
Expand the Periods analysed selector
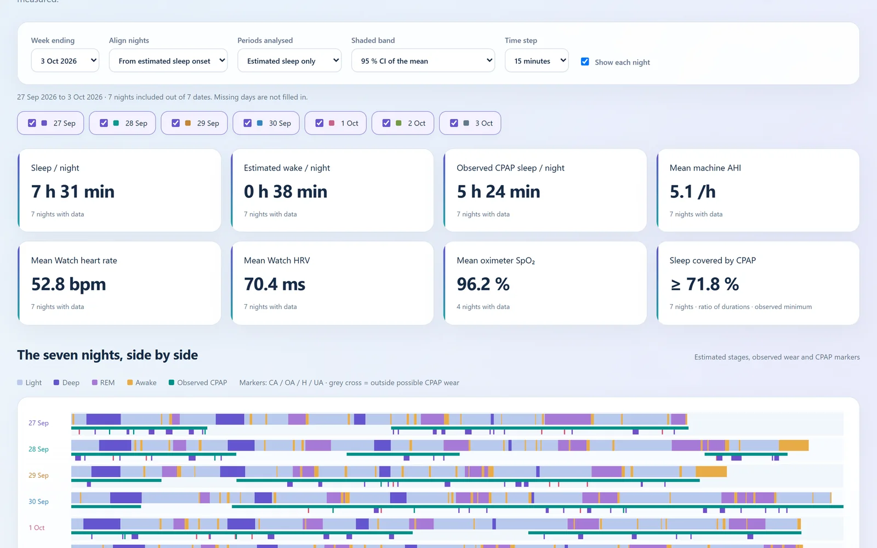click(289, 60)
